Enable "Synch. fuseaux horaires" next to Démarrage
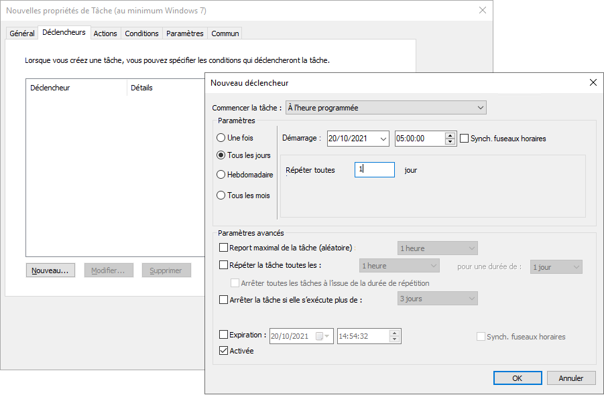 (x=463, y=138)
